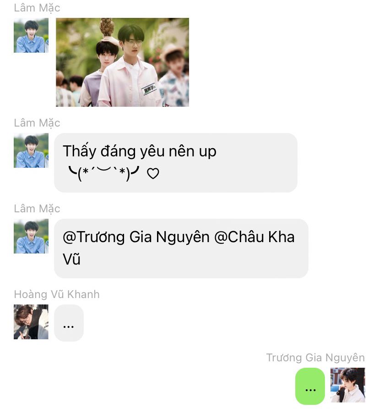379x409 pixels.
Task: Select Hoàng Vũ Khanh's grey '...' bubble
Action: tap(69, 323)
